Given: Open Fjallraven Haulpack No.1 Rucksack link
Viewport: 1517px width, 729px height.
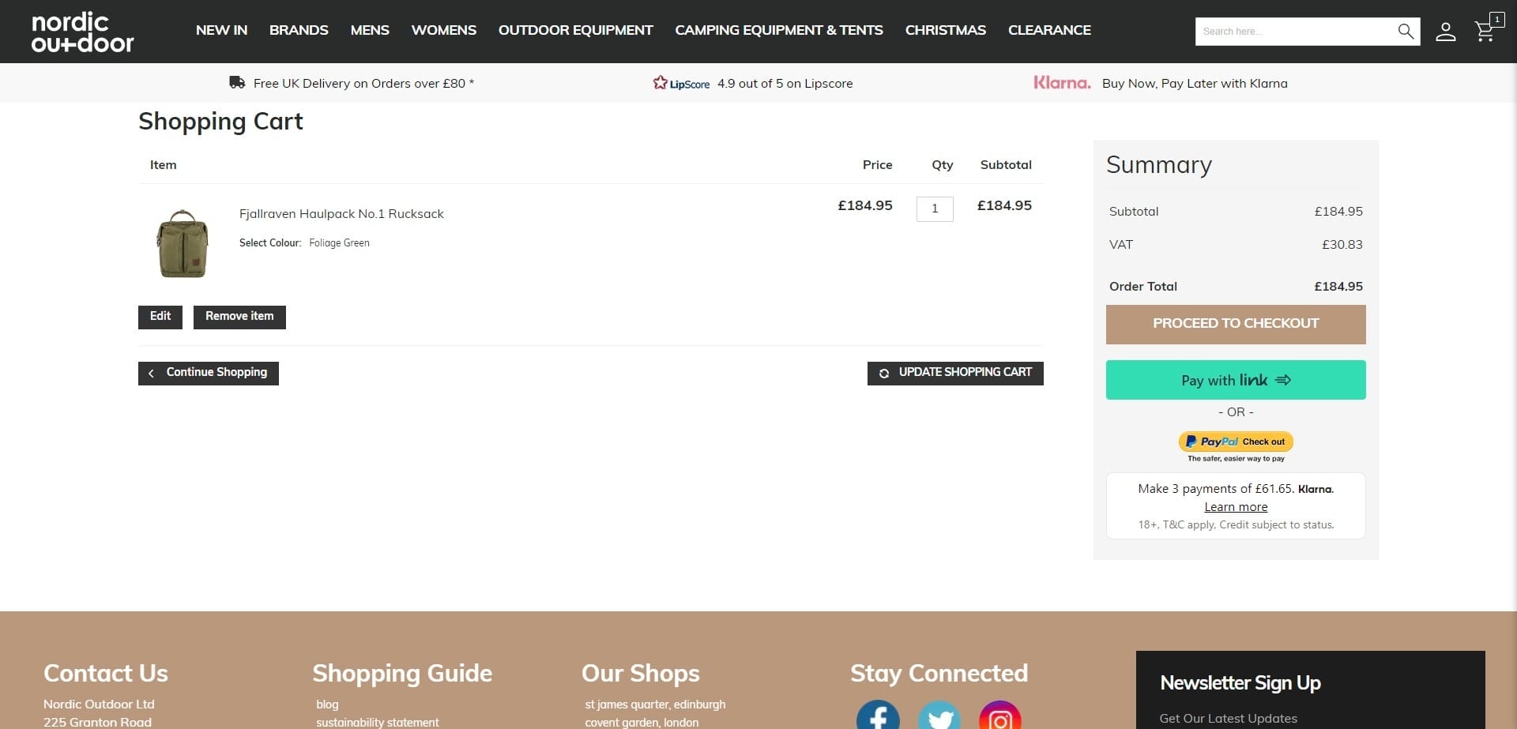Looking at the screenshot, I should 341,214.
